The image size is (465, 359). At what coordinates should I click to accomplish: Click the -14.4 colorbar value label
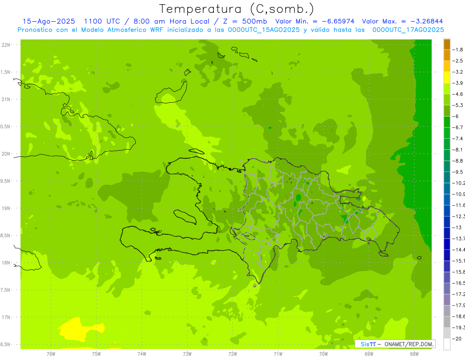[x=459, y=249]
